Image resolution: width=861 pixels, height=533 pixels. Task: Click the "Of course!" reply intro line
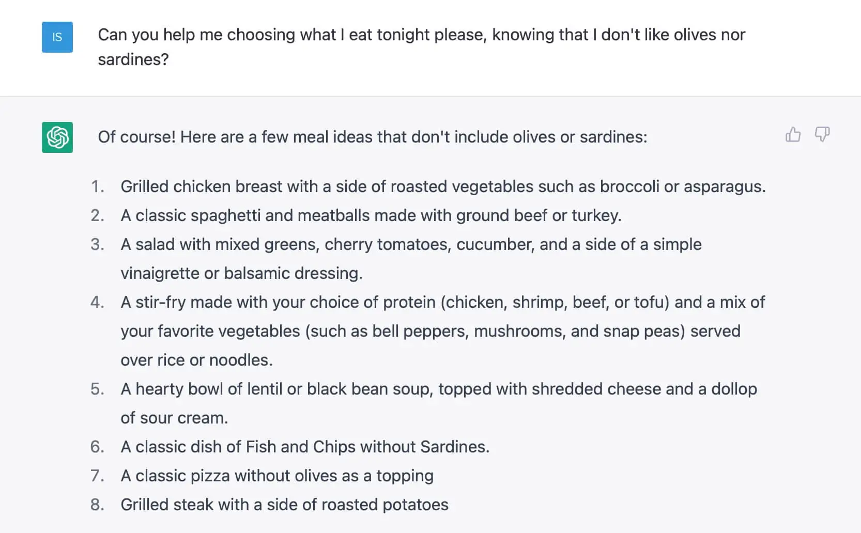(x=372, y=137)
